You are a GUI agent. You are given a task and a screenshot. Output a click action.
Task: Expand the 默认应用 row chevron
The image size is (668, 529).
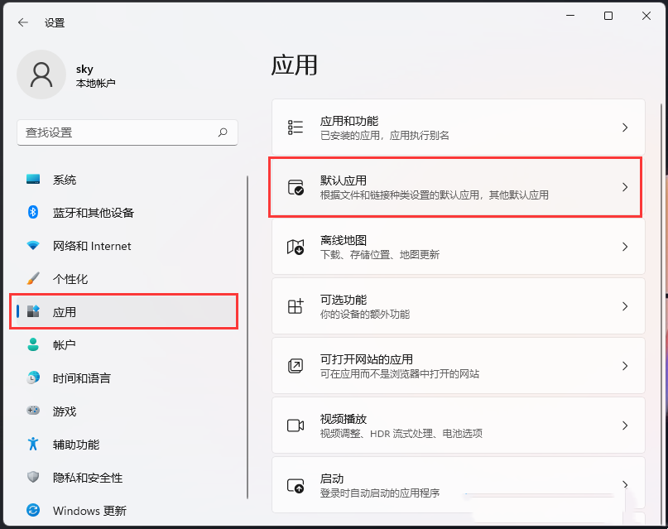tap(625, 187)
